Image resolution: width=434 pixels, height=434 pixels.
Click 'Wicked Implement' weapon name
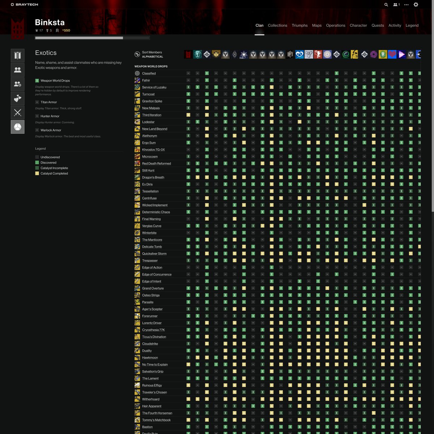[x=155, y=205]
